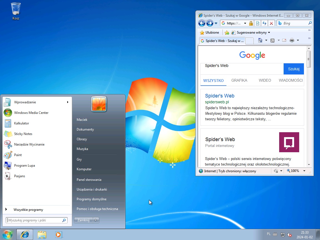Refresh the page with the blue arrows icon
This screenshot has width=320, height=240.
[264, 23]
